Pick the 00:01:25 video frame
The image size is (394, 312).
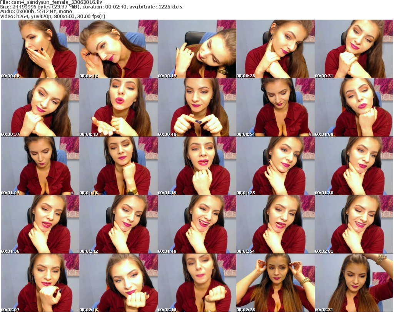(x=275, y=166)
